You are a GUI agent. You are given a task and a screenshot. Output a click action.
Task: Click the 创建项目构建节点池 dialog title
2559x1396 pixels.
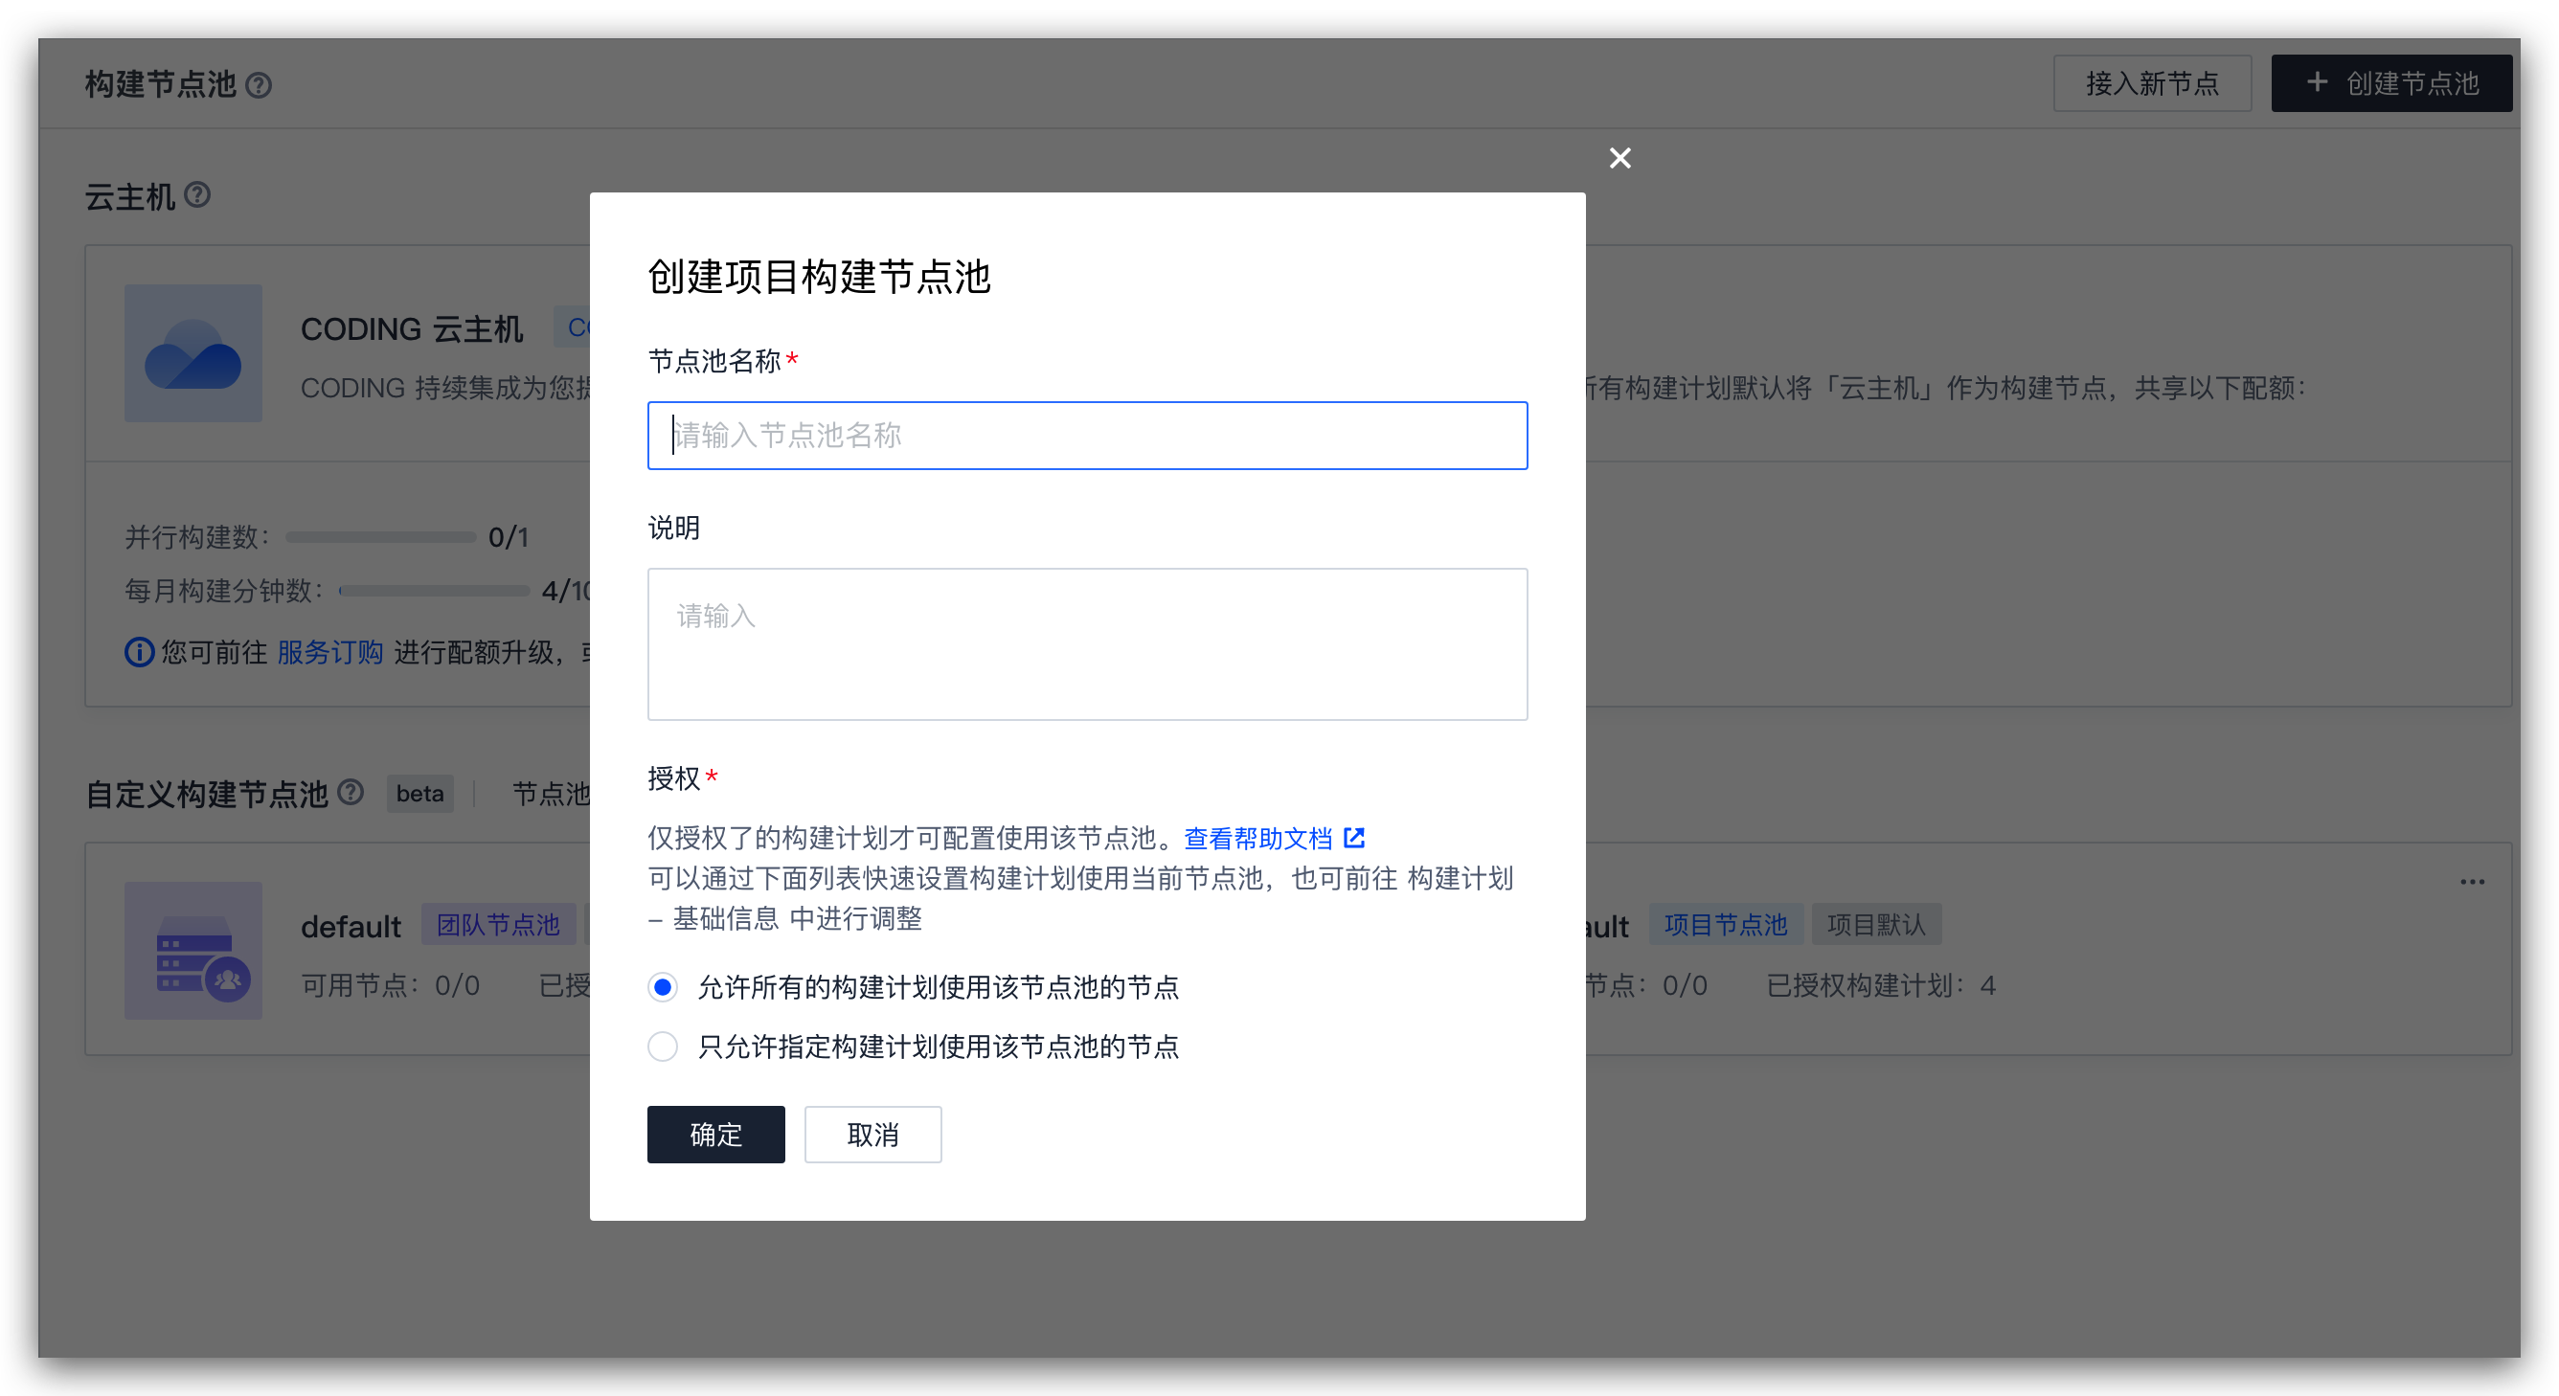coord(819,276)
